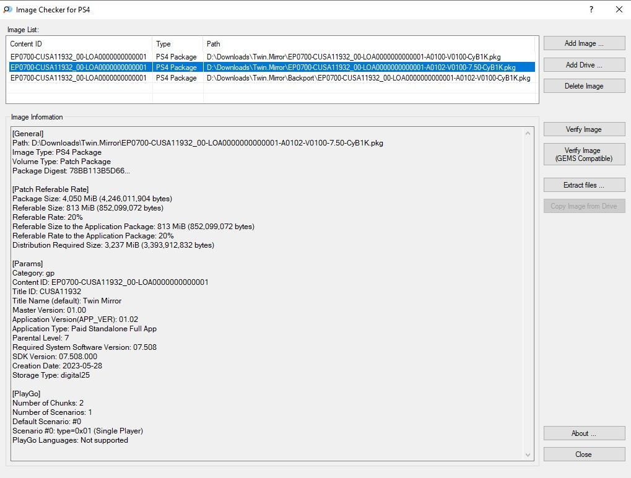
Task: Click the [PlayGo] heading
Action: pyautogui.click(x=26, y=394)
